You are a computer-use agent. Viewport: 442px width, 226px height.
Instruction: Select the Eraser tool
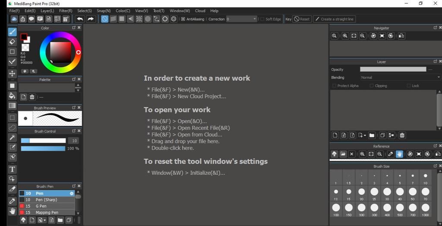pos(12,42)
